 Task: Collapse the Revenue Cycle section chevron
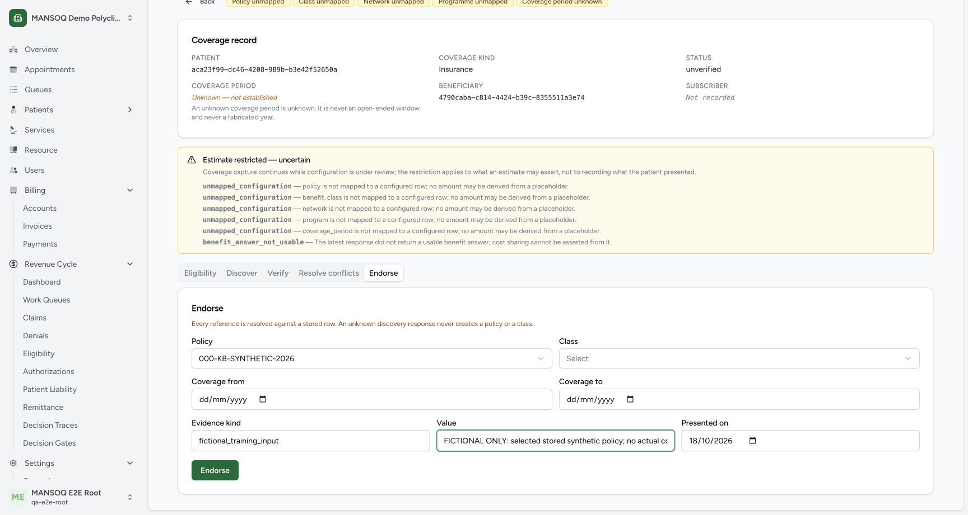point(130,264)
